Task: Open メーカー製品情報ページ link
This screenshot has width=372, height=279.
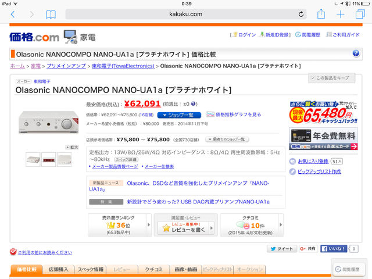Action: point(115,167)
